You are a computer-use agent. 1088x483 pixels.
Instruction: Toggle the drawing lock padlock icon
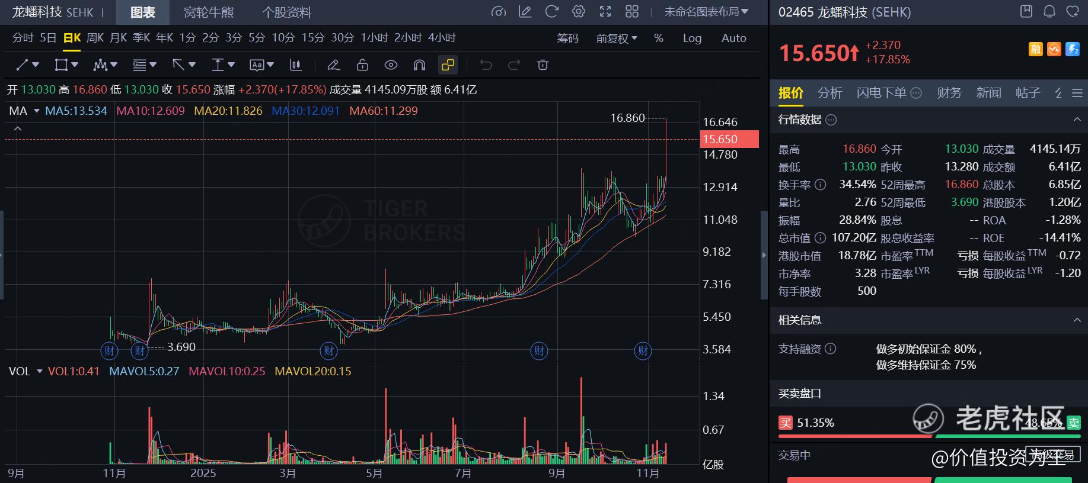[x=362, y=65]
